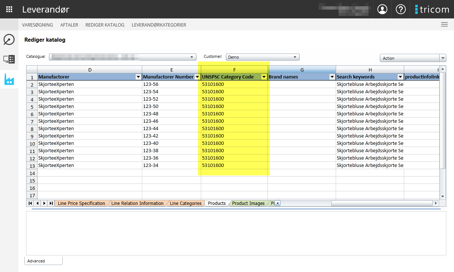Image resolution: width=454 pixels, height=272 pixels.
Task: Click the horizontal scrollbar thumb
Action: point(382,203)
